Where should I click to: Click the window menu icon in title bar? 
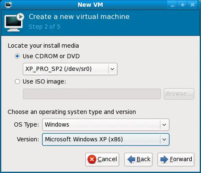tap(8, 5)
